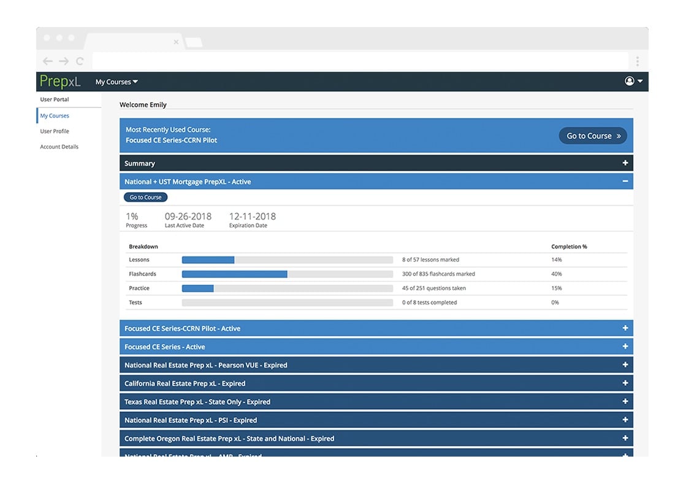The width and height of the screenshot is (675, 483).
Task: Click the new tab button
Action: [x=194, y=42]
